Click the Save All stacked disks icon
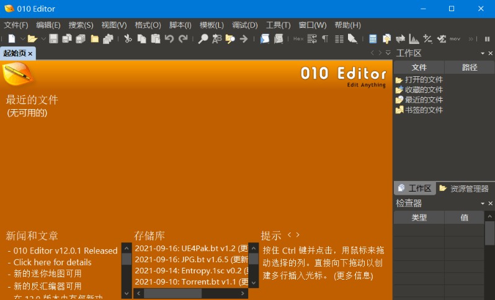Viewport: 495px width, 300px height. click(81, 39)
